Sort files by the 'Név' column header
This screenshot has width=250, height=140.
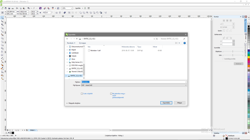89,47
